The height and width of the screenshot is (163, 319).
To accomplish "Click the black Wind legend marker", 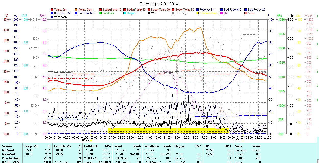I will [x=149, y=13].
